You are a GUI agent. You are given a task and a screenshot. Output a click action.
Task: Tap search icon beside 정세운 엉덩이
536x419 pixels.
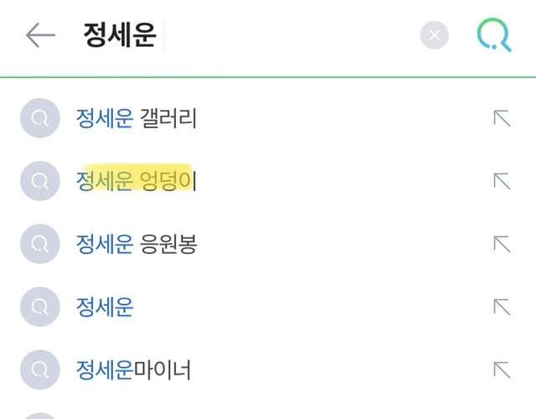(x=39, y=181)
